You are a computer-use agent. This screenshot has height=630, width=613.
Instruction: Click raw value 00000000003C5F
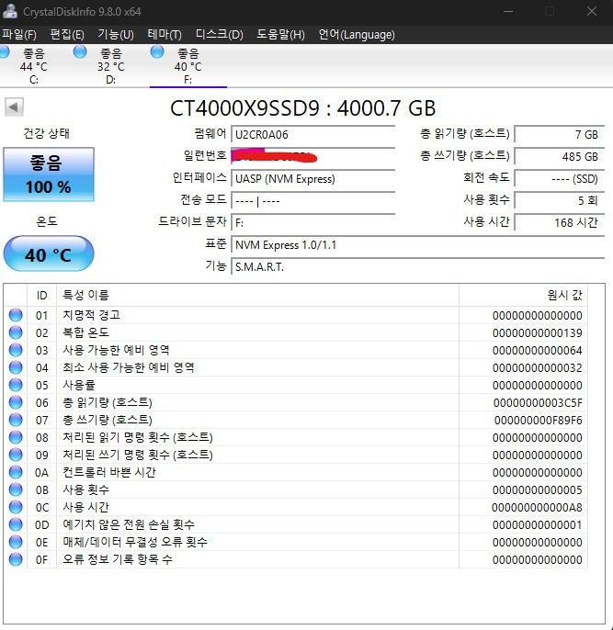click(x=538, y=402)
